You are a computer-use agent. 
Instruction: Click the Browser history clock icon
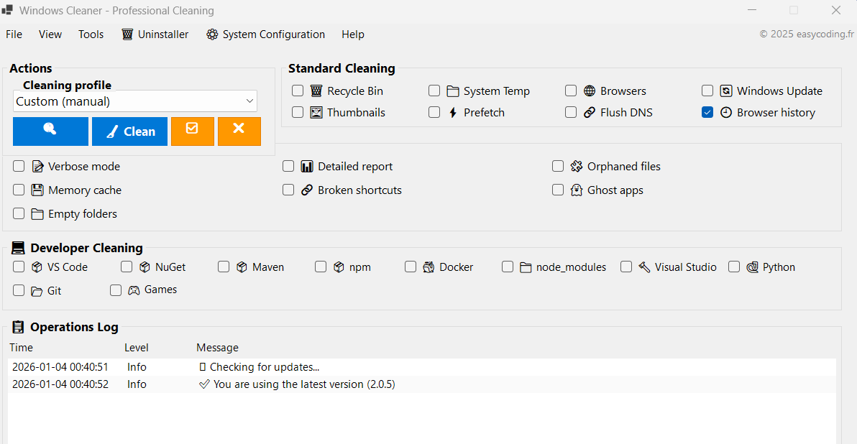(x=726, y=113)
